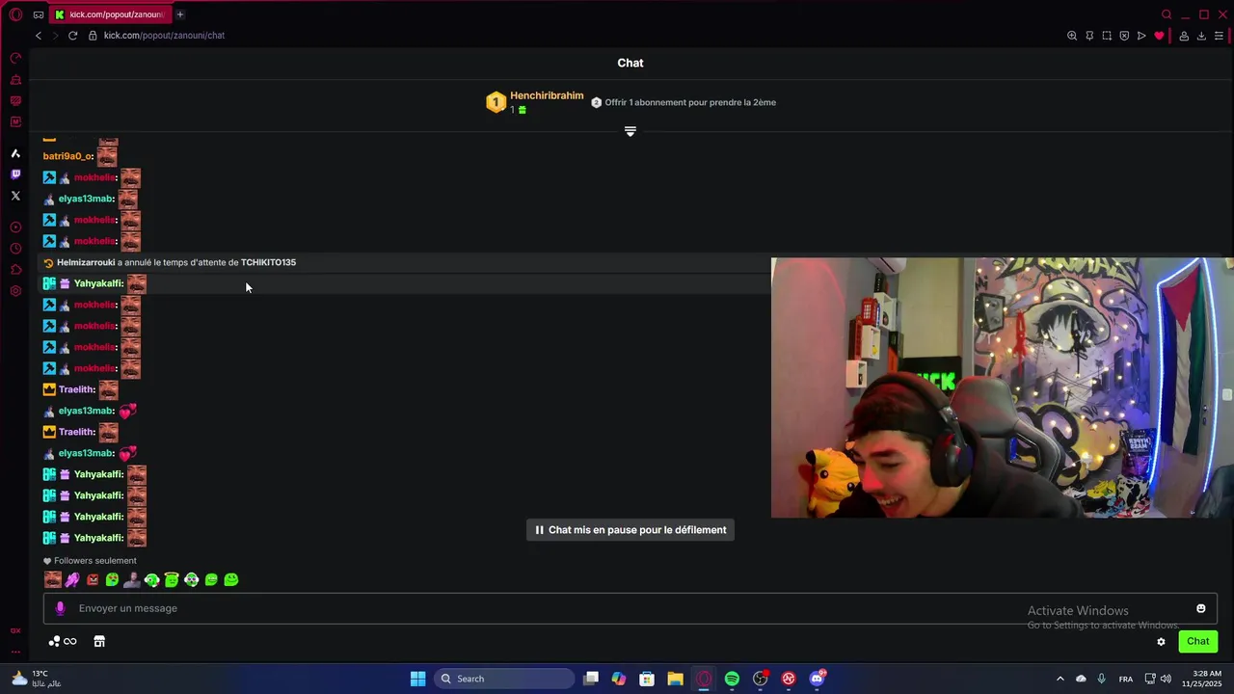The height and width of the screenshot is (694, 1234).
Task: Open the sidebar three-dots more menu
Action: 15,653
